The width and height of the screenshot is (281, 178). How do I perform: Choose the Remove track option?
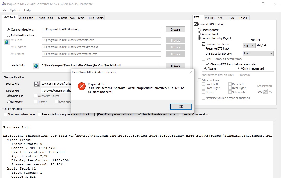199,34
